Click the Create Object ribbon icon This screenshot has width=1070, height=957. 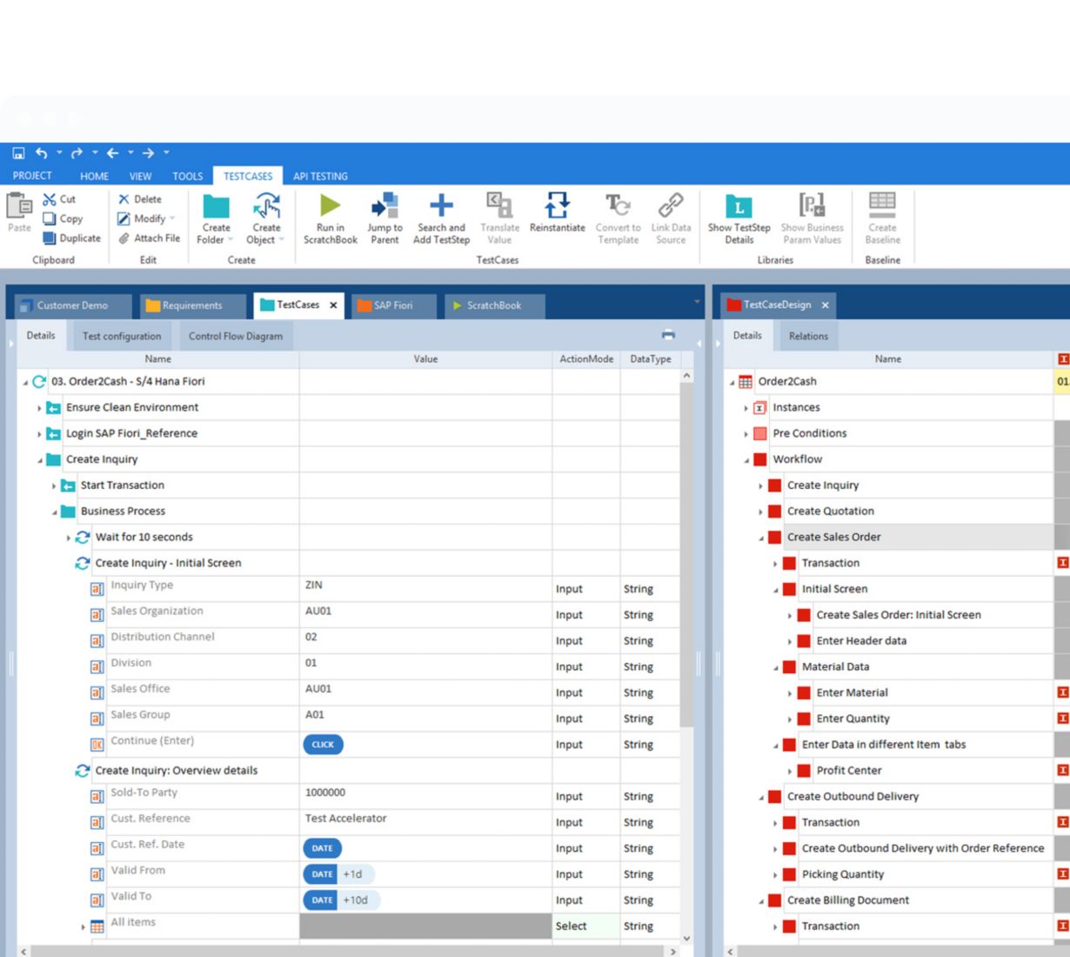266,207
